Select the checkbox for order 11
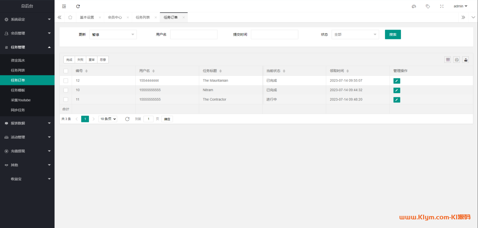This screenshot has width=478, height=228. point(66,99)
